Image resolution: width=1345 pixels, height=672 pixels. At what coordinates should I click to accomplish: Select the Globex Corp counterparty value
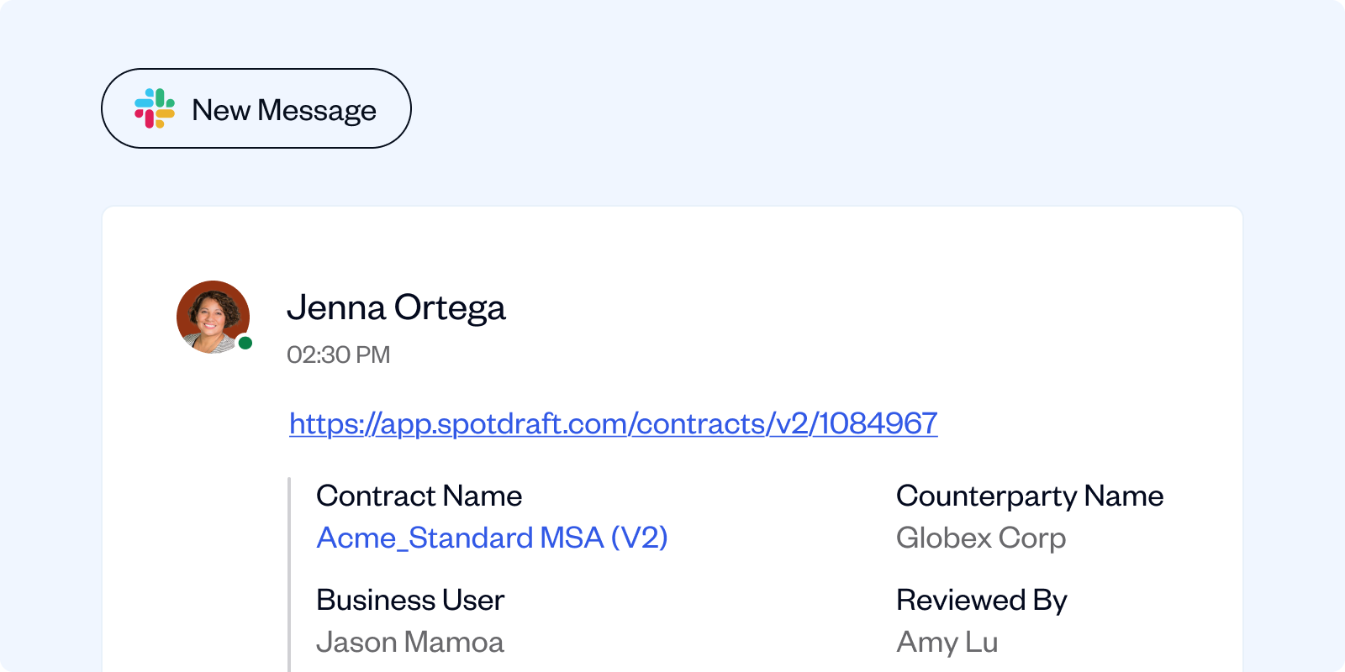point(980,538)
